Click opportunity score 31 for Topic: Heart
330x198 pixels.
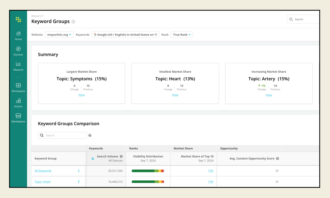pos(277,181)
